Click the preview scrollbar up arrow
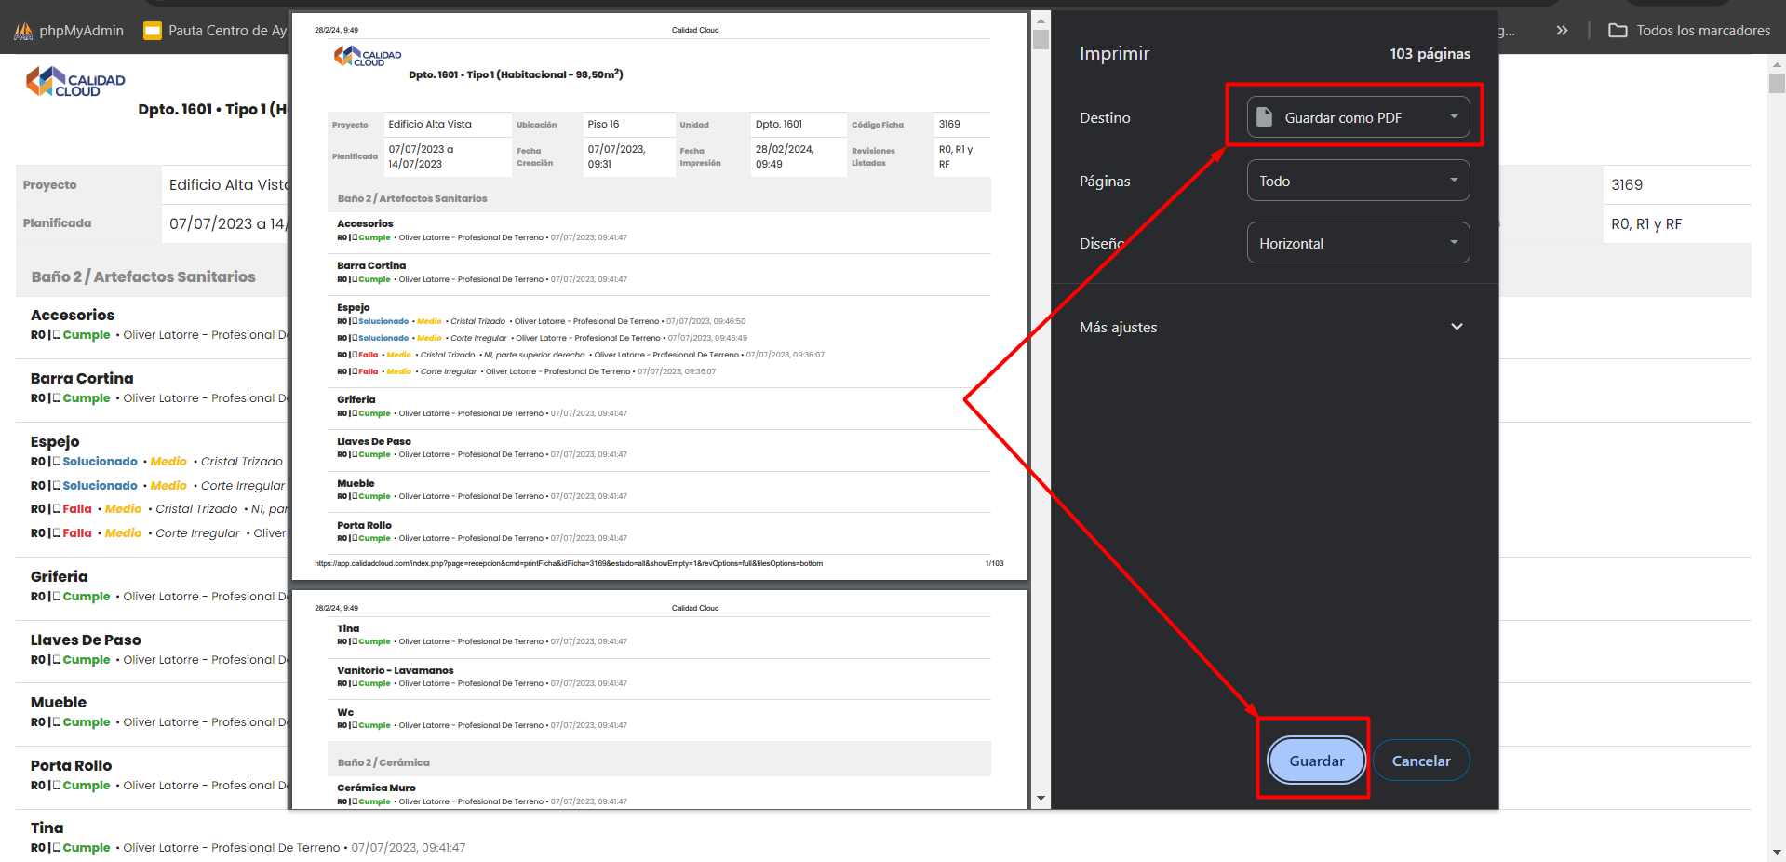1786x862 pixels. click(1041, 20)
